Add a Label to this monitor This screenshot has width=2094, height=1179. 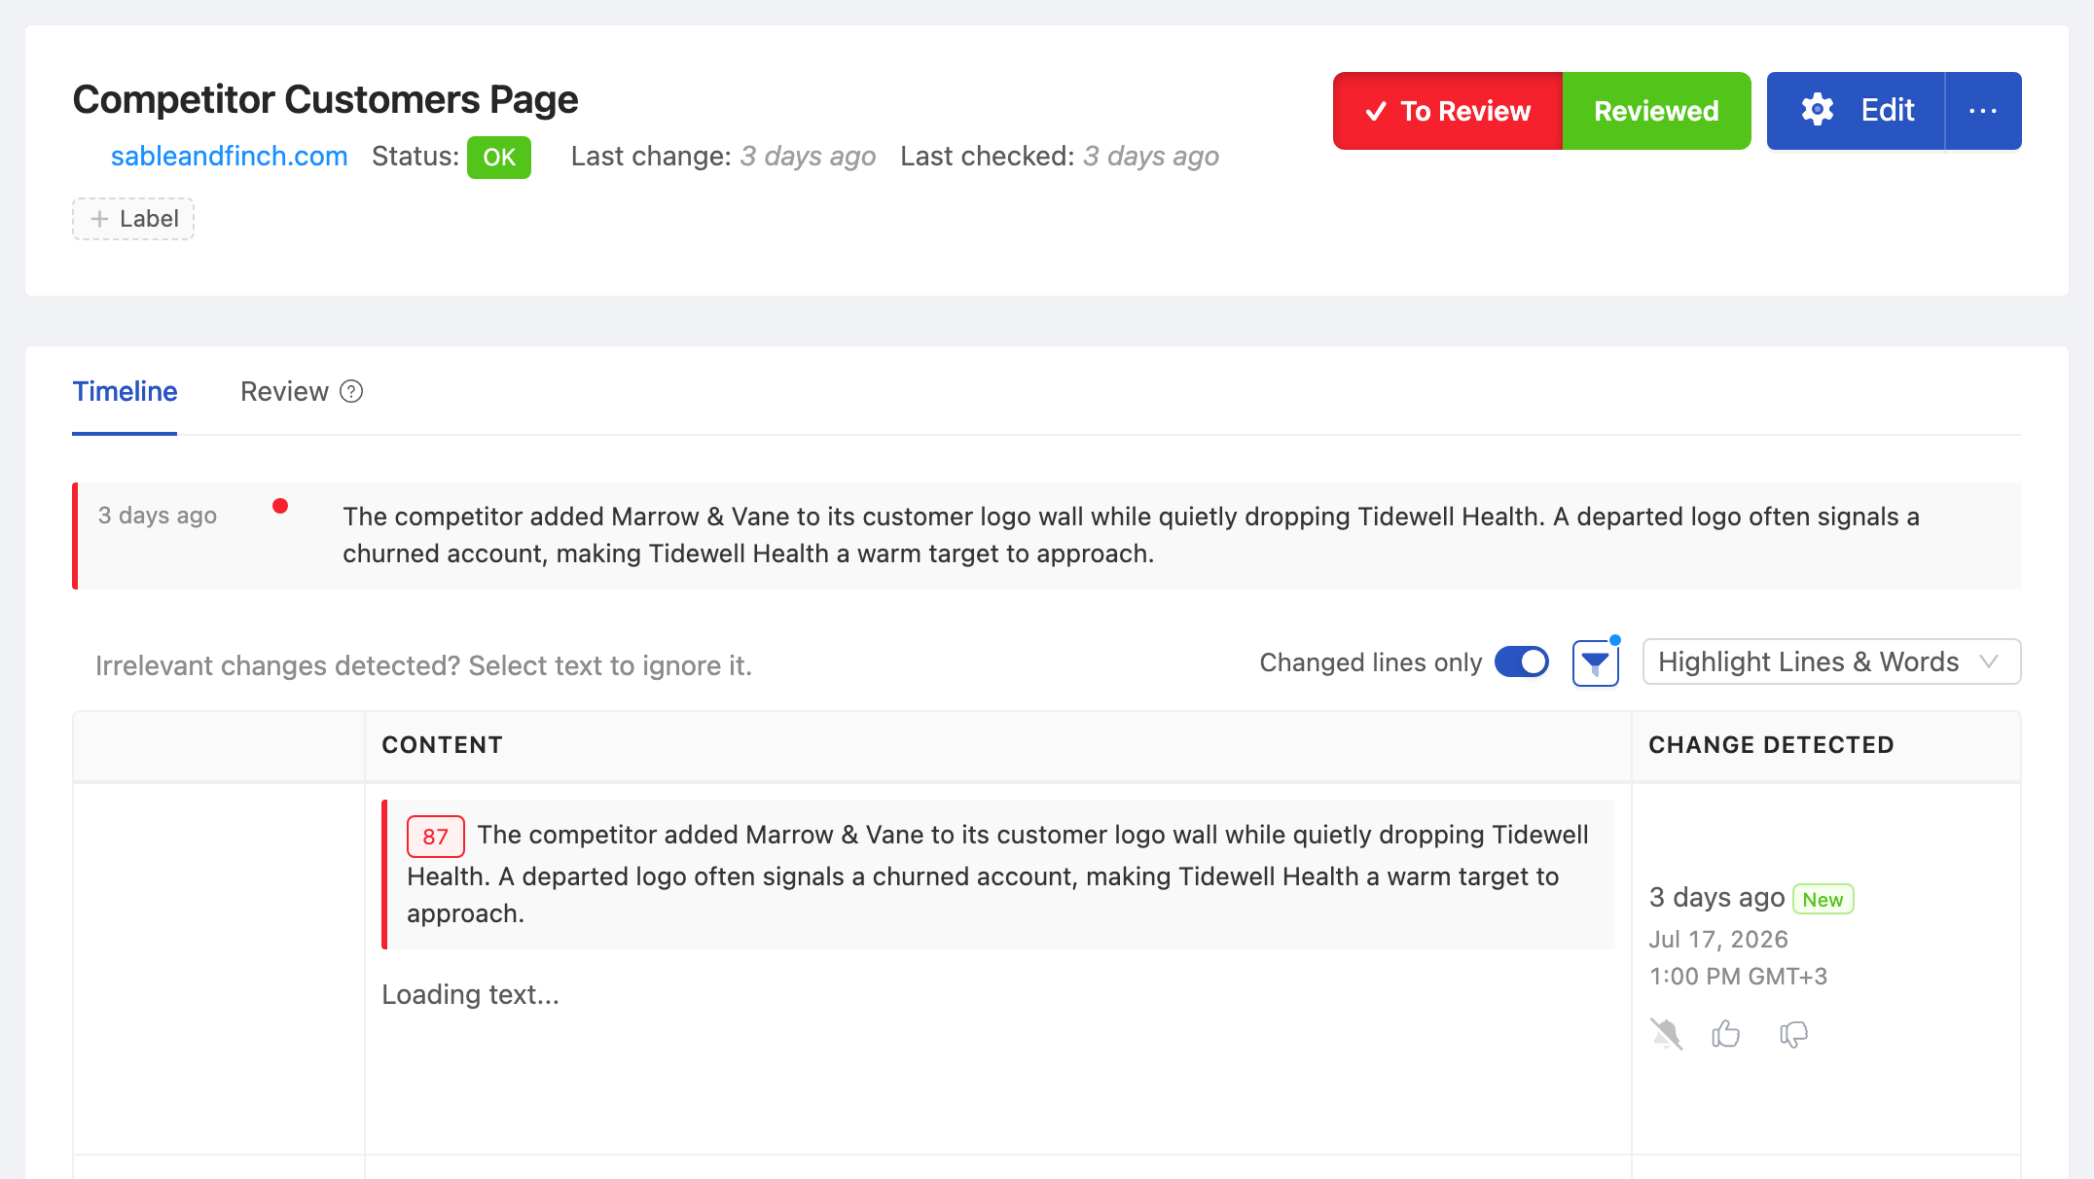click(x=133, y=219)
